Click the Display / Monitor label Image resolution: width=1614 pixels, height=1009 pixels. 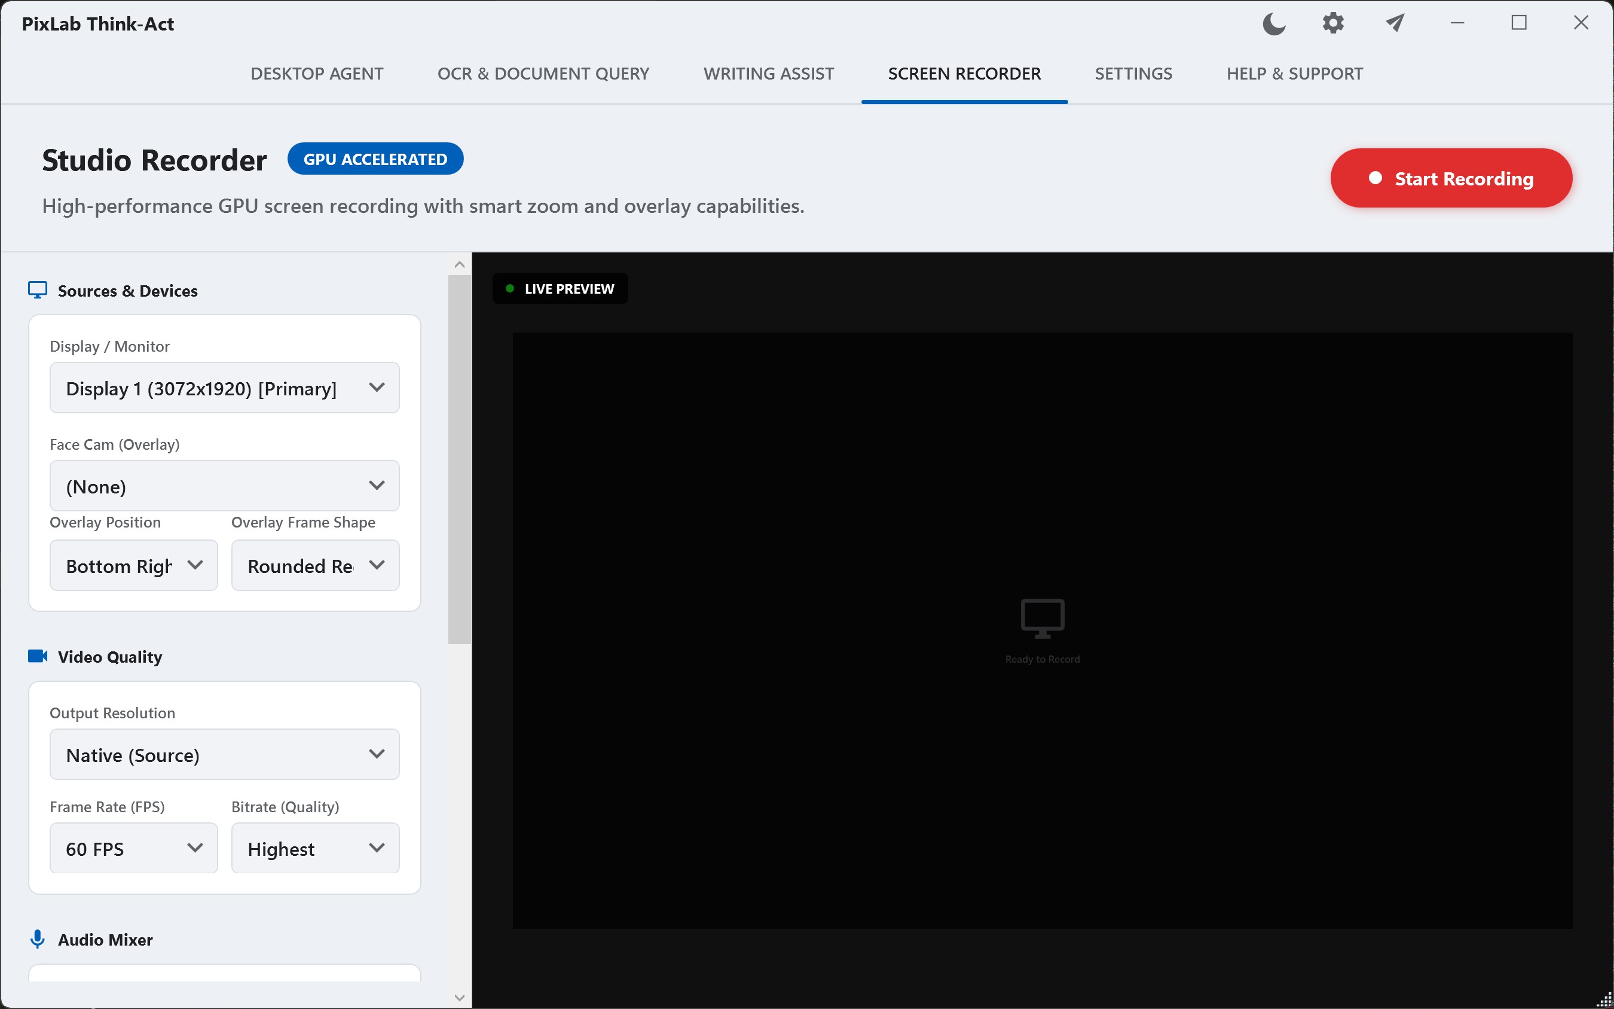click(109, 346)
